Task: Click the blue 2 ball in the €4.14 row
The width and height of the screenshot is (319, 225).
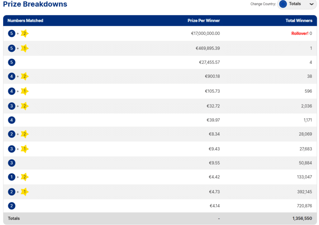Action: 12,206
